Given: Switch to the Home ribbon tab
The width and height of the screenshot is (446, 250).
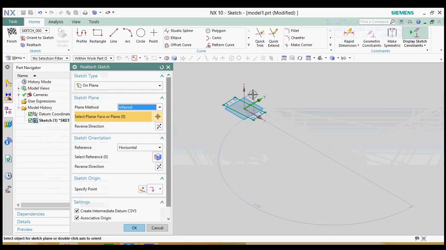Looking at the screenshot, I should 34,22.
